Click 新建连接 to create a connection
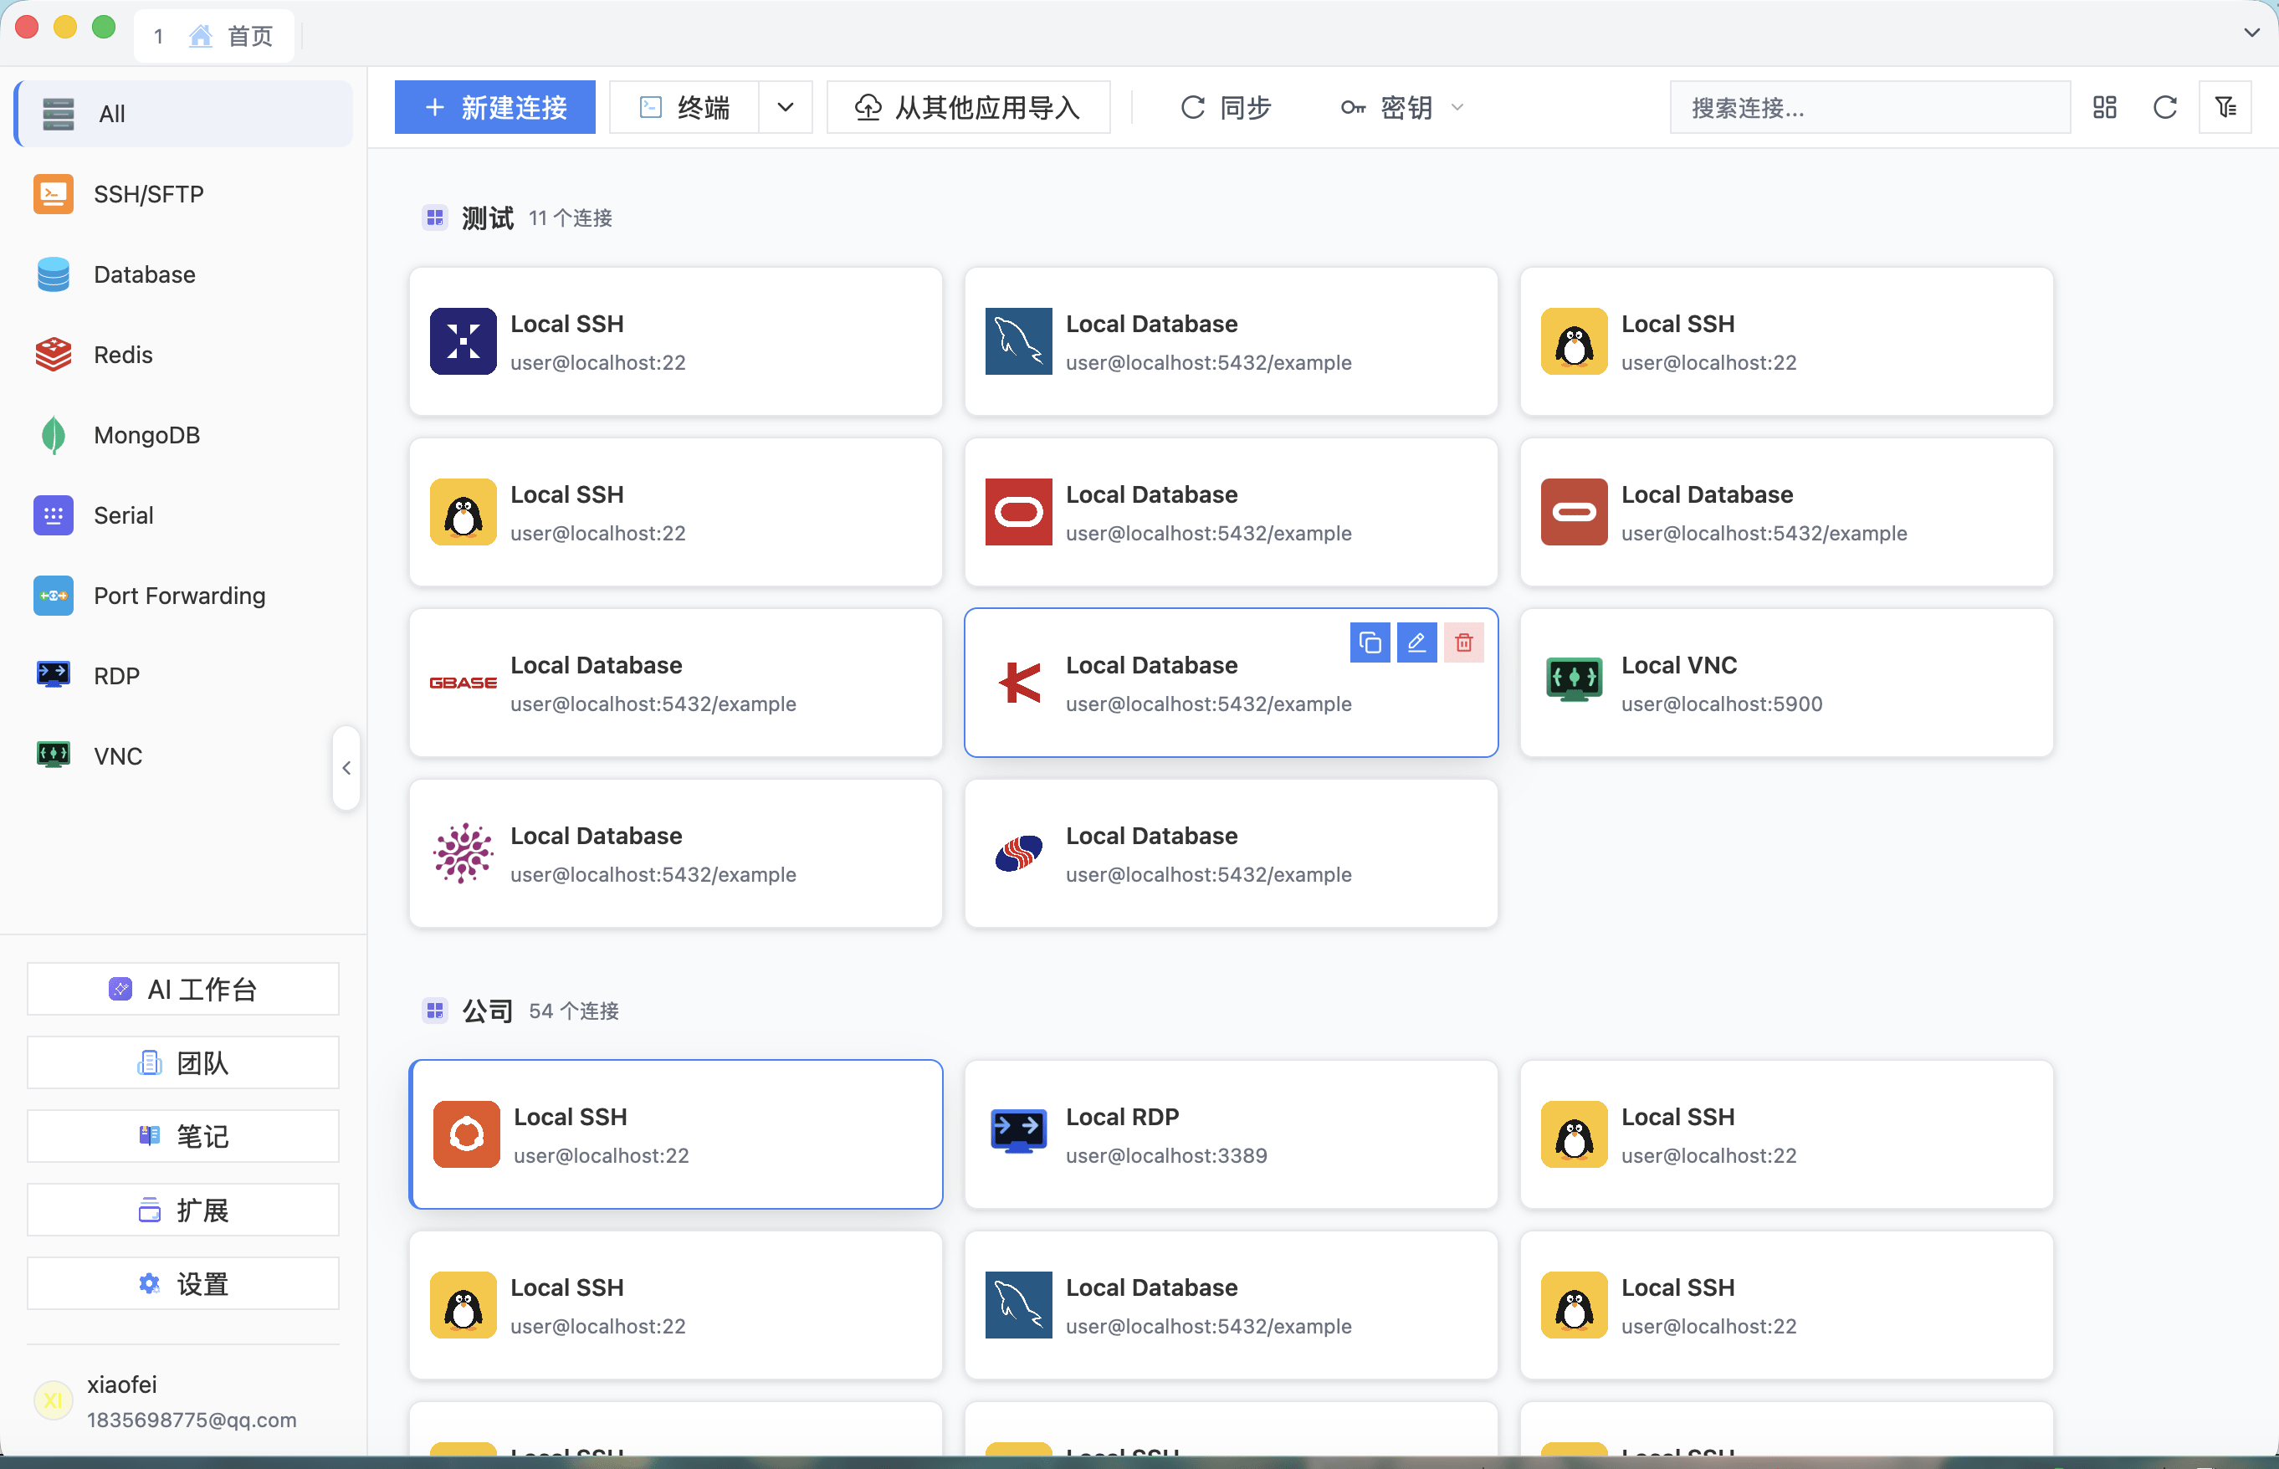Image resolution: width=2279 pixels, height=1469 pixels. click(495, 107)
